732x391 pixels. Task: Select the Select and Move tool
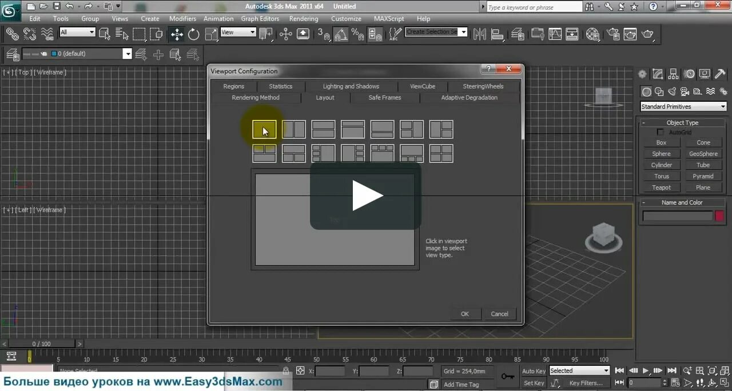click(x=177, y=34)
